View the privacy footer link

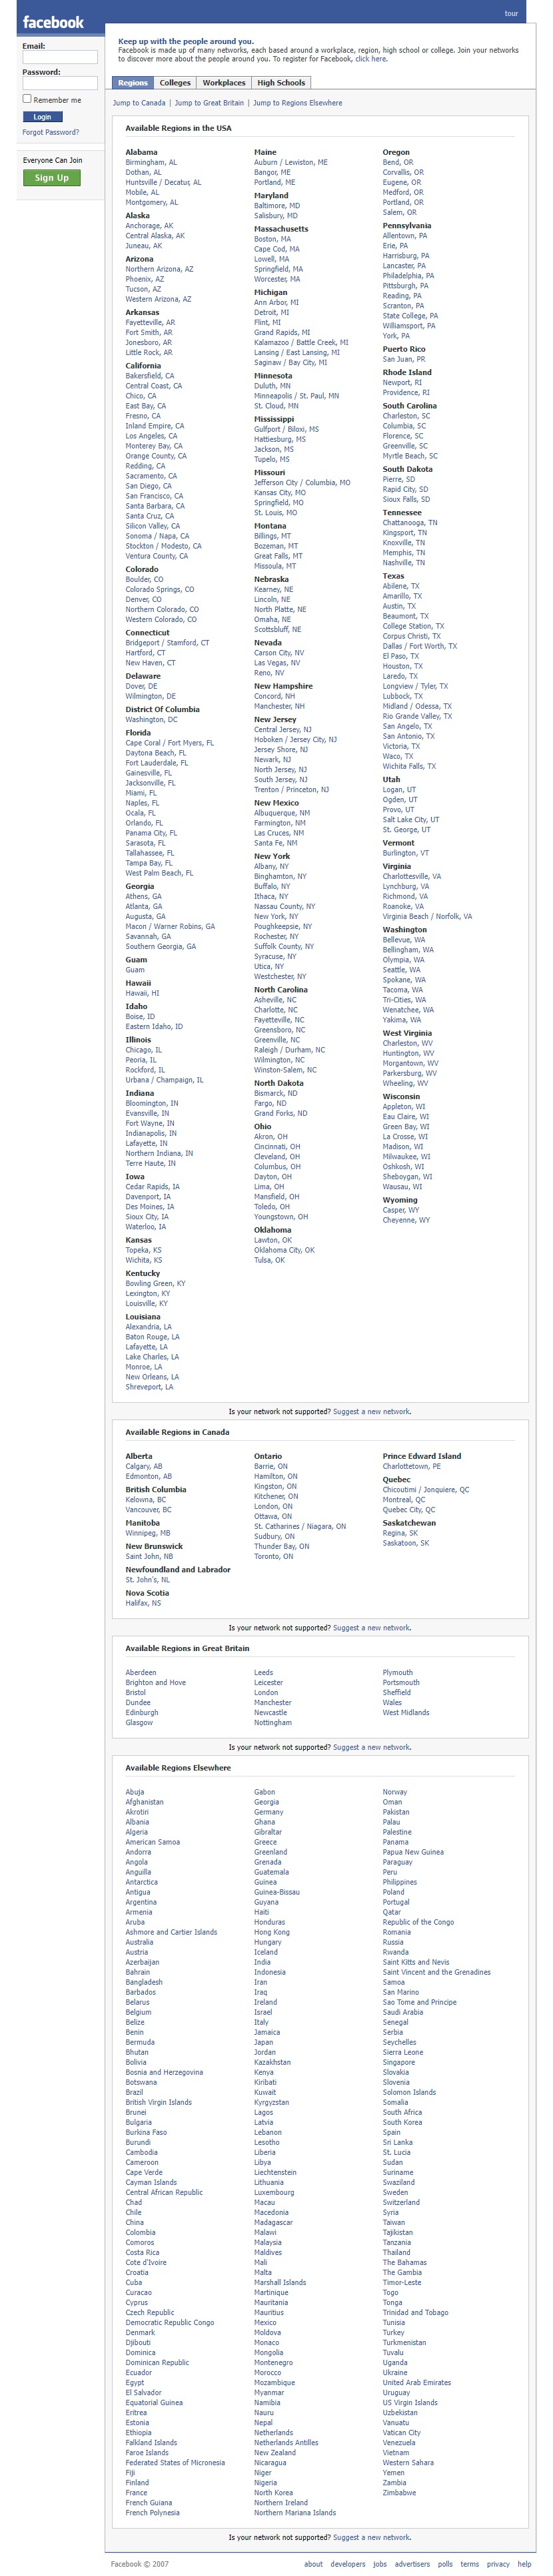pyautogui.click(x=498, y=2564)
